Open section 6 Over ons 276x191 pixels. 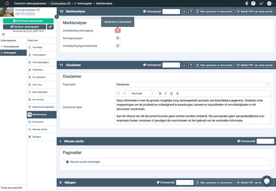pyautogui.click(x=42, y=85)
